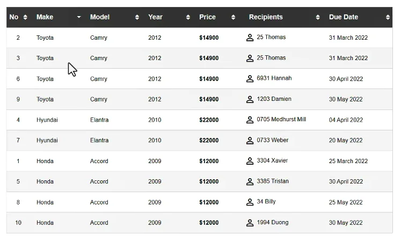Click the Due Date column header label
The width and height of the screenshot is (401, 242).
[x=344, y=17]
